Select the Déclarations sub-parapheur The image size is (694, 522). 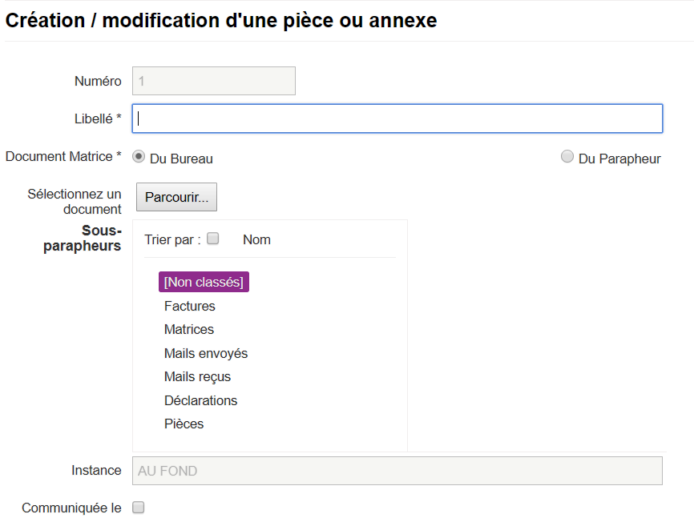[x=200, y=400]
